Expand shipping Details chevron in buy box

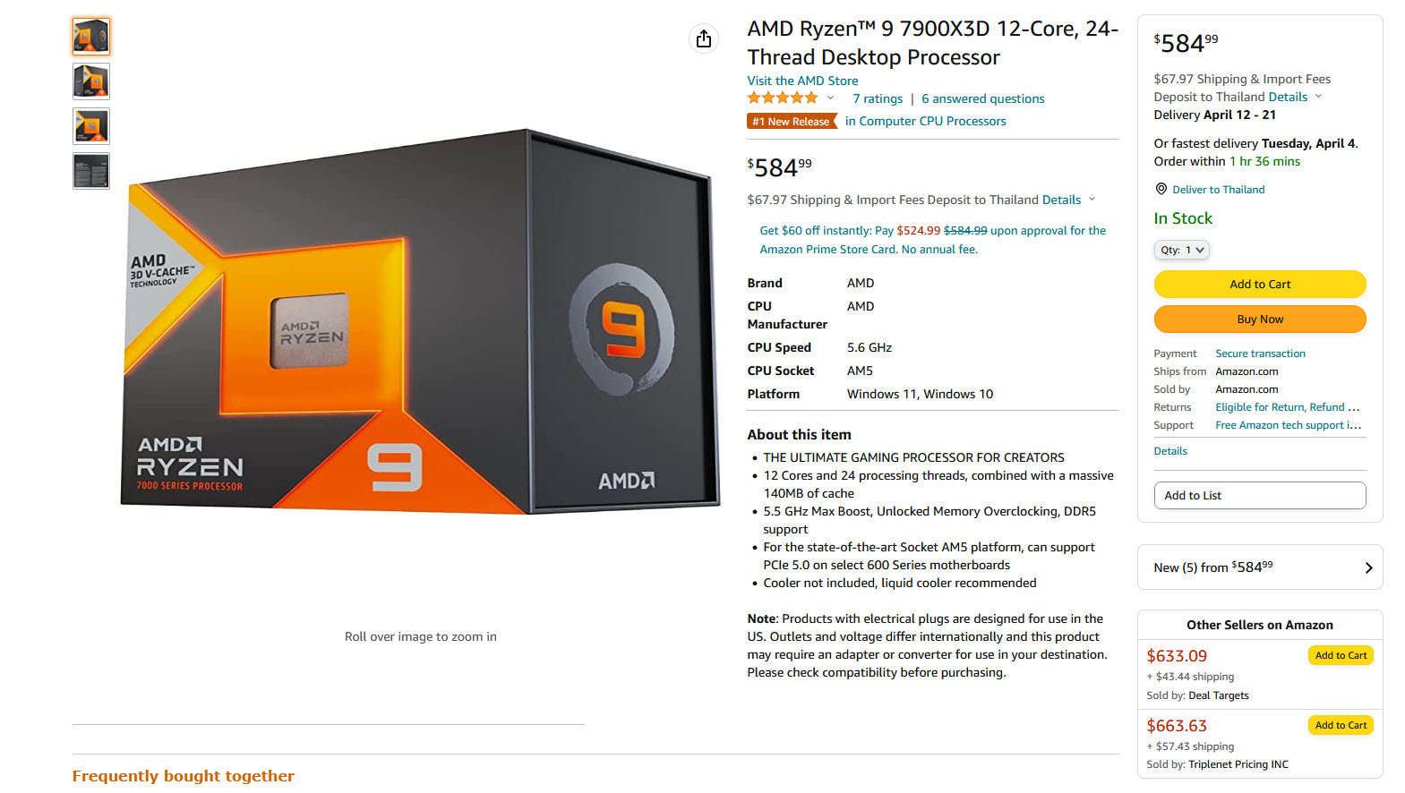[1318, 97]
